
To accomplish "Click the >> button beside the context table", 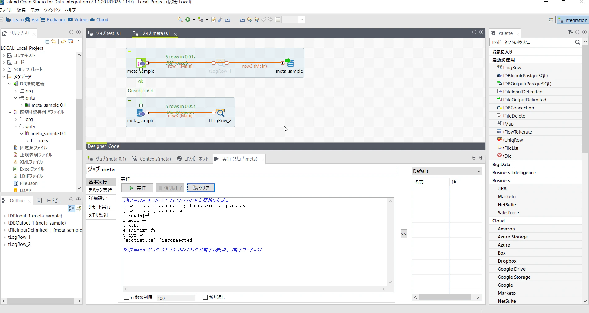I will [x=404, y=234].
